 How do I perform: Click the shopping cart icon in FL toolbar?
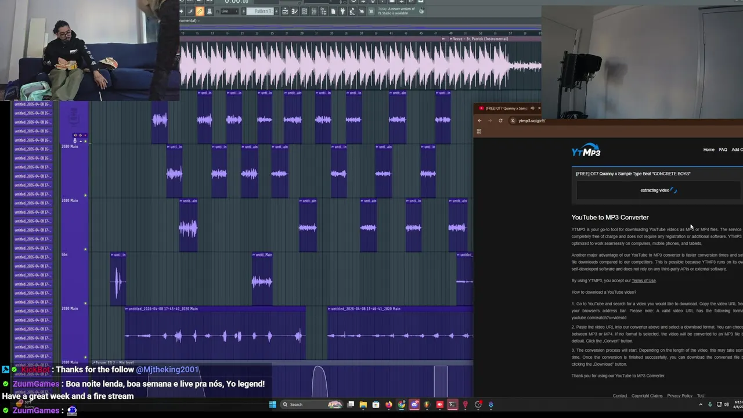click(x=371, y=11)
